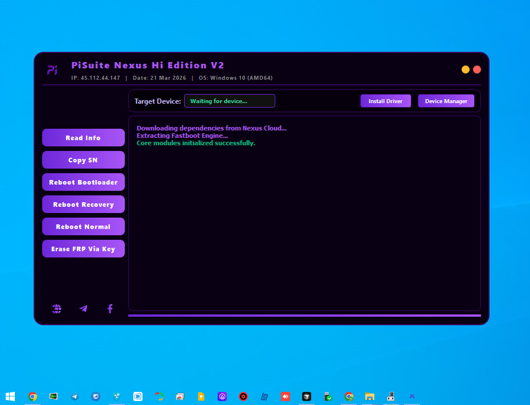Click the PiSuite icon in the taskbar
The width and height of the screenshot is (530, 405).
coord(412,396)
